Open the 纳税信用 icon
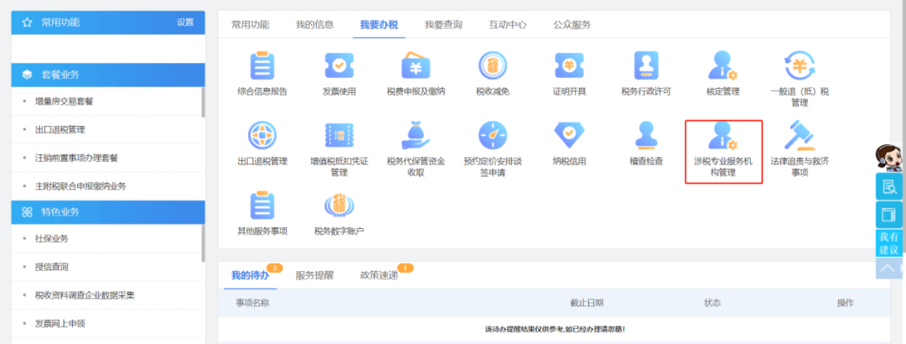 pos(569,135)
